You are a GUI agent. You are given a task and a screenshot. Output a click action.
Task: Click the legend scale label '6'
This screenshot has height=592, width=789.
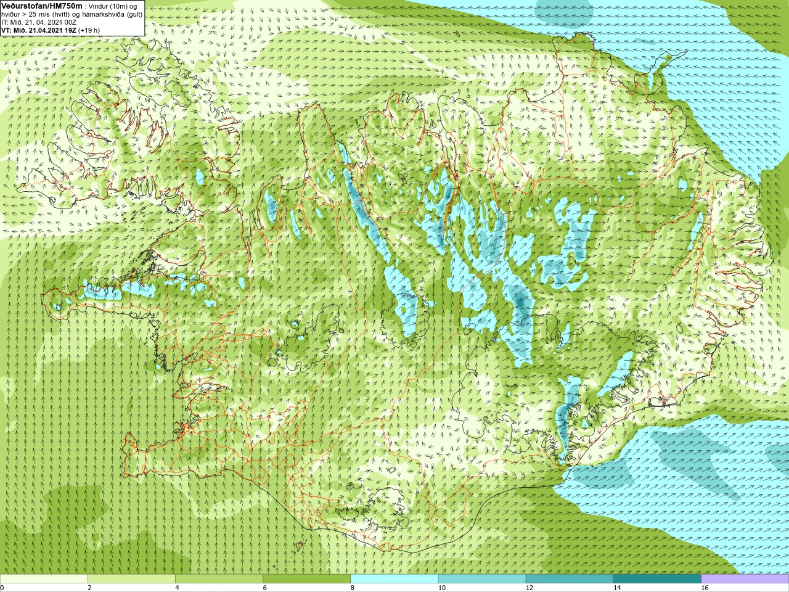265,588
